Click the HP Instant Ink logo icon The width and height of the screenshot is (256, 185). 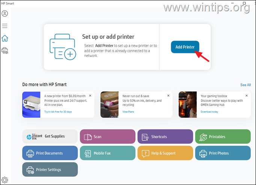pyautogui.click(x=34, y=137)
